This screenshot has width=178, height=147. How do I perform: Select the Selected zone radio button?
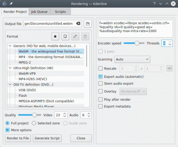coord(34,123)
